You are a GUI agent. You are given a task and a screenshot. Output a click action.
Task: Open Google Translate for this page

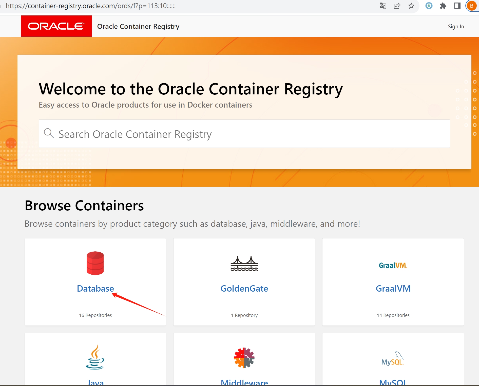click(x=383, y=6)
